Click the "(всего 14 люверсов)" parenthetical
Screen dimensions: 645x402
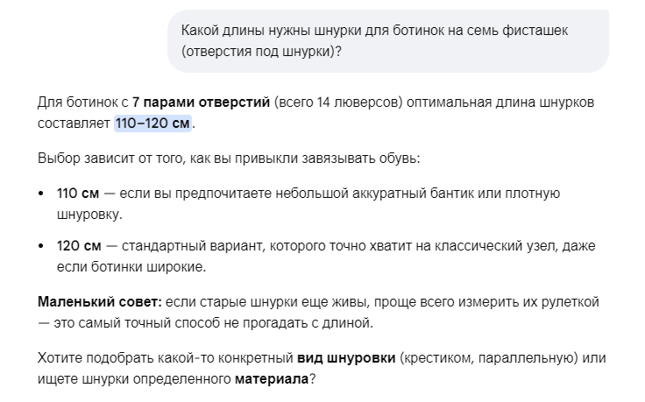pos(337,102)
